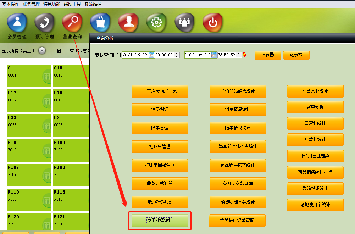Image resolution: width=355 pixels, height=234 pixels.
Task: Click the red staff person icon
Action: (128, 23)
